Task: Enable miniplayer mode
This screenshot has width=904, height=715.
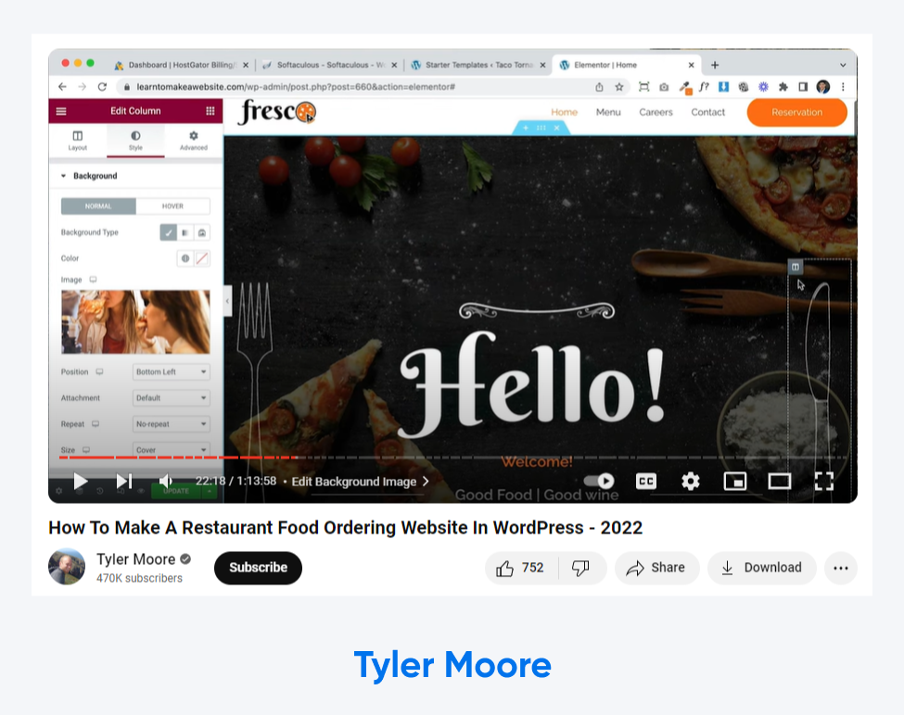Action: coord(734,481)
